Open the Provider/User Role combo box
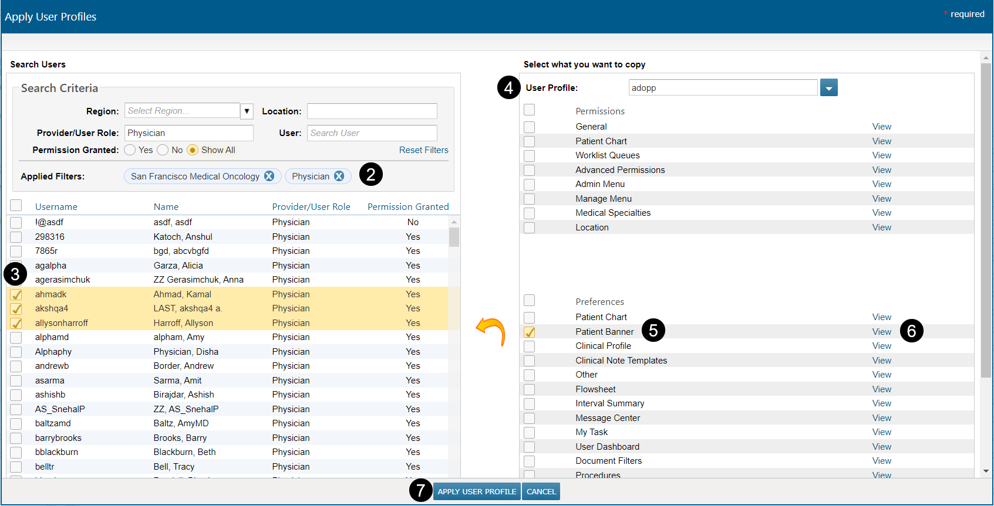Screen dimensions: 994x506 [188, 133]
